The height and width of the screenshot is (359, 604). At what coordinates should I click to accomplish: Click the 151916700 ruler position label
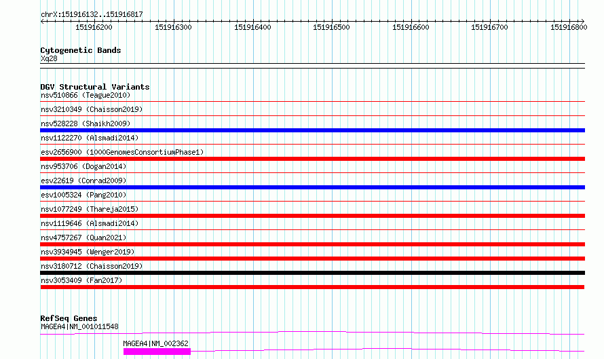[489, 27]
